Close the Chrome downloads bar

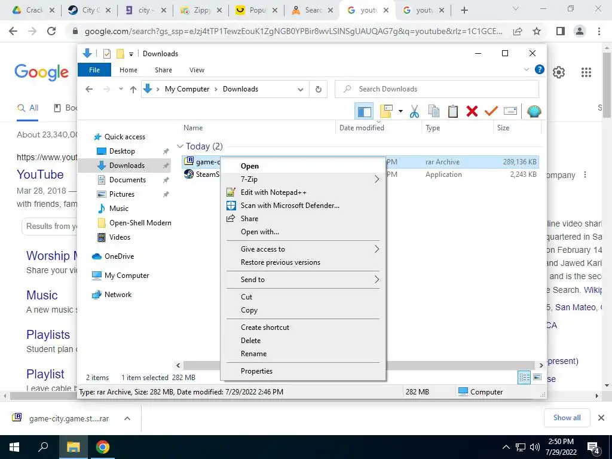[601, 418]
